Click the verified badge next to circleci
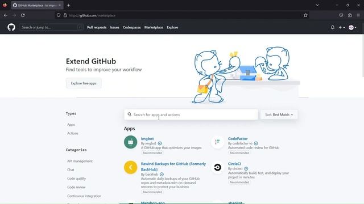Screen dimensions: 364x204 click(x=246, y=169)
